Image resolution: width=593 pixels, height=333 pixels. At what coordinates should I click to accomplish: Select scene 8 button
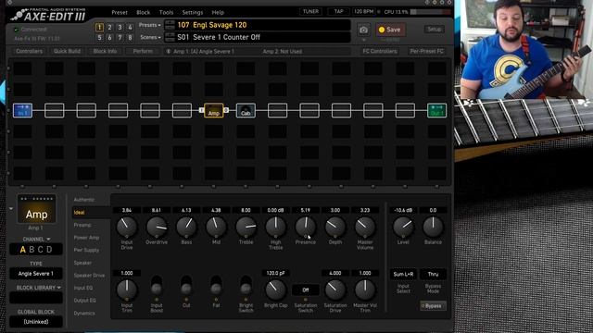coord(130,37)
